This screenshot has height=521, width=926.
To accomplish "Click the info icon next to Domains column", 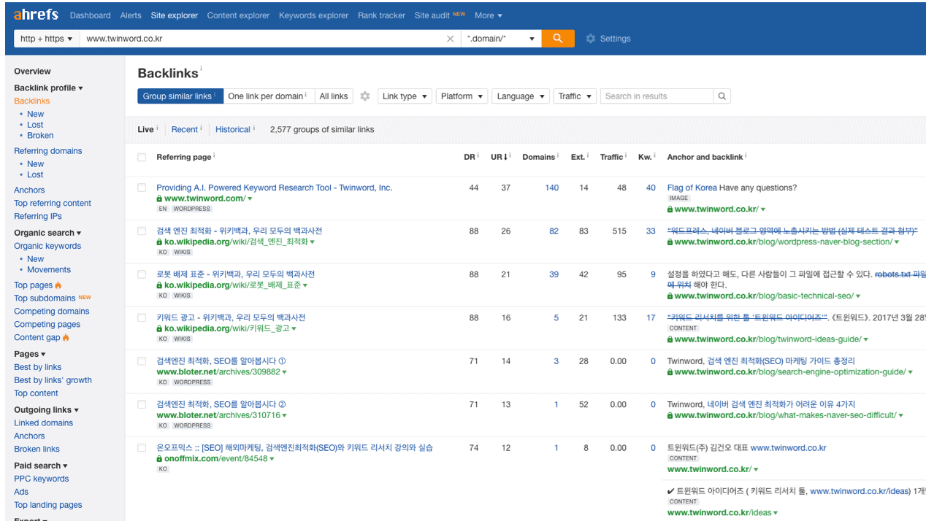I will (559, 155).
